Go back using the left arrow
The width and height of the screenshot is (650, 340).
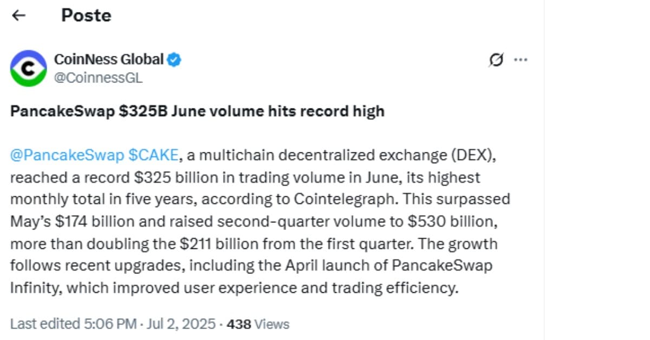pyautogui.click(x=19, y=16)
